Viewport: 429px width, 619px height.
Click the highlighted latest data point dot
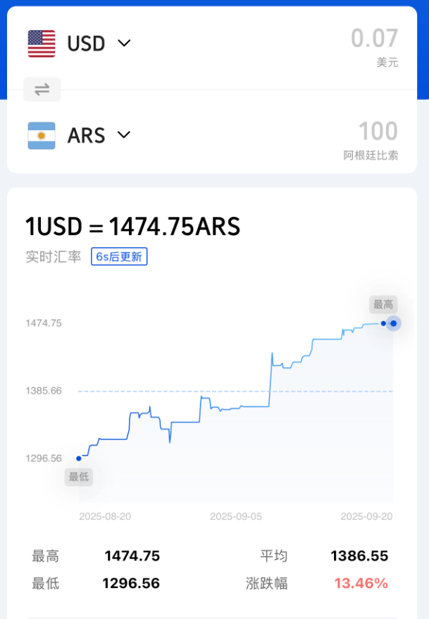pyautogui.click(x=394, y=323)
